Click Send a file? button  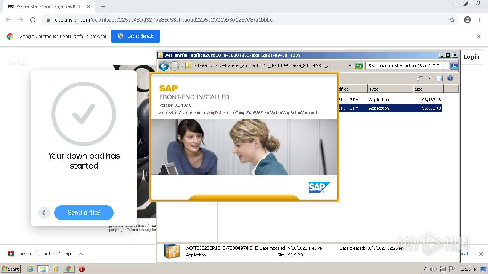tap(84, 213)
